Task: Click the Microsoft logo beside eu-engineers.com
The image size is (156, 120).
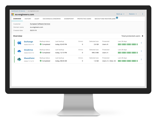Action: 13,15
